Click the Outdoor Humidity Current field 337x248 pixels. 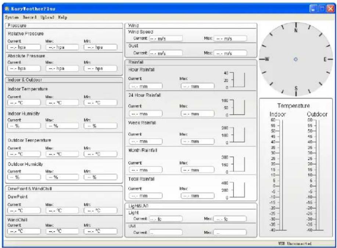click(24, 177)
